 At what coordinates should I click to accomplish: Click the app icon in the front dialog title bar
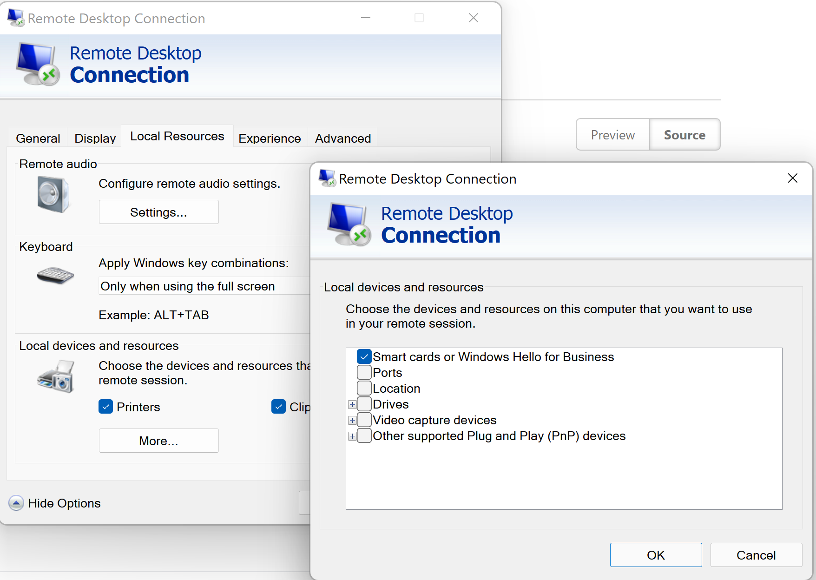point(327,178)
